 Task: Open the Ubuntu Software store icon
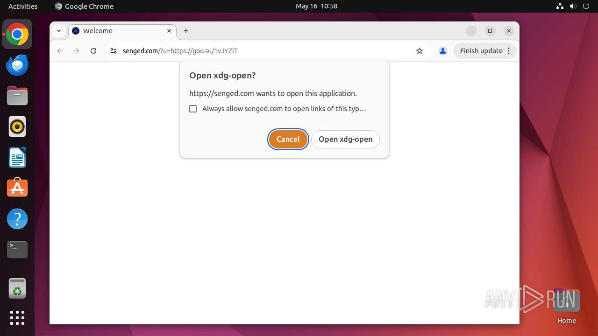click(17, 188)
